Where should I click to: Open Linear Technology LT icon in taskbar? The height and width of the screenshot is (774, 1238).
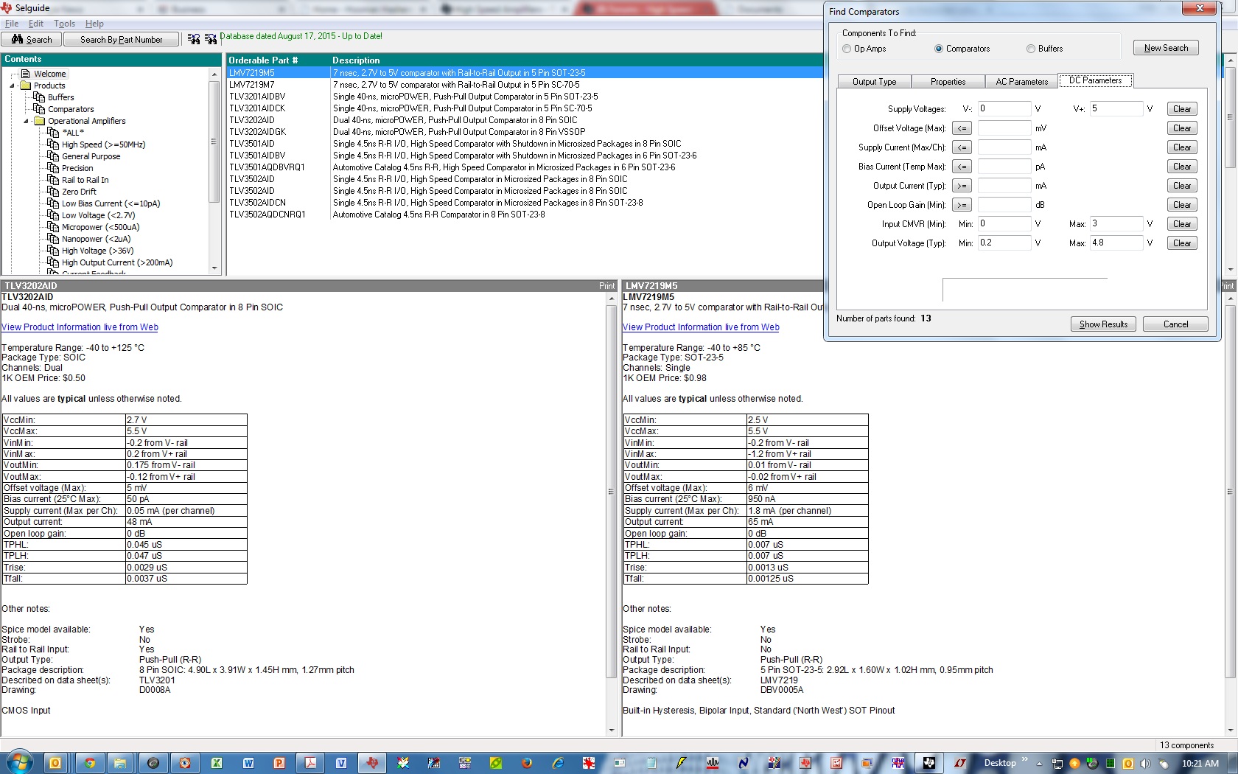coord(960,763)
